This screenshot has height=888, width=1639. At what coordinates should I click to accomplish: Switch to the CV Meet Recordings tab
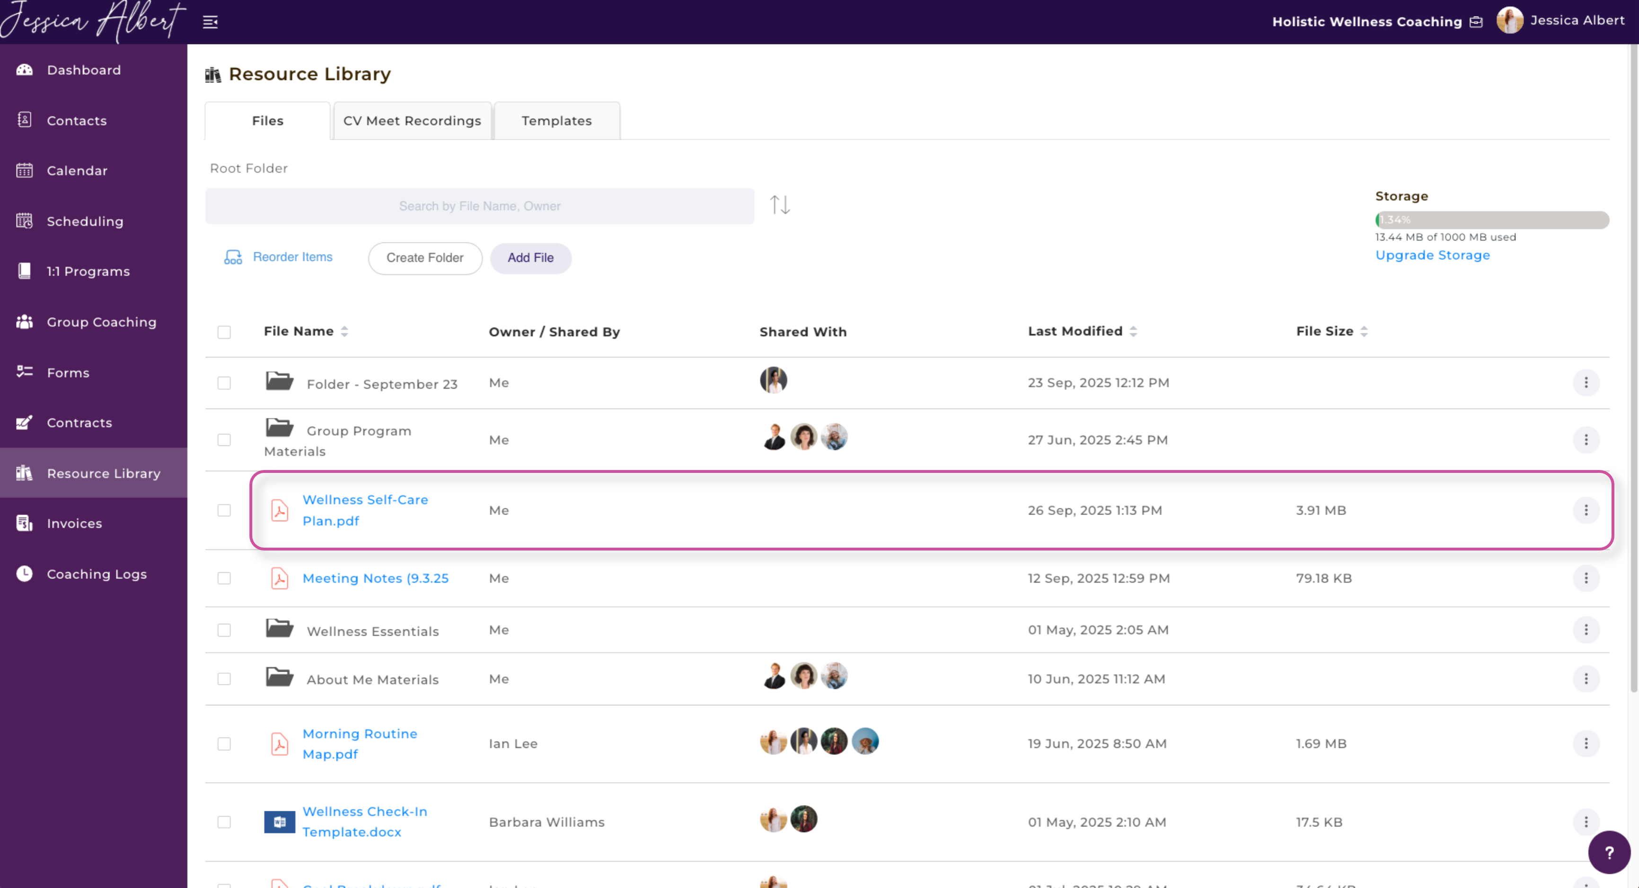click(412, 121)
